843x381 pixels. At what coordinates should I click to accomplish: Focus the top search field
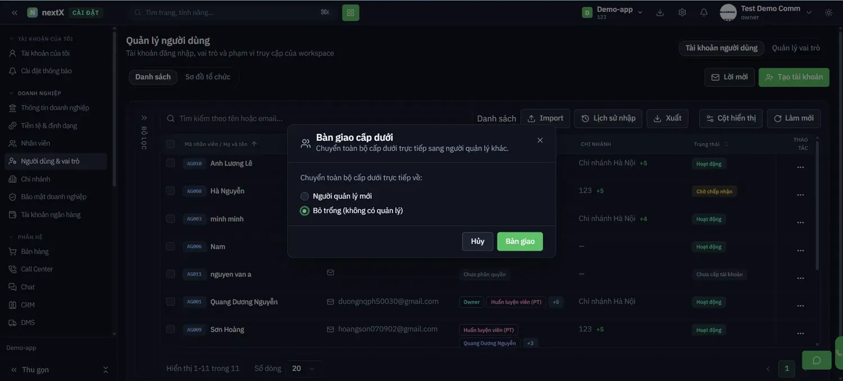tap(232, 12)
